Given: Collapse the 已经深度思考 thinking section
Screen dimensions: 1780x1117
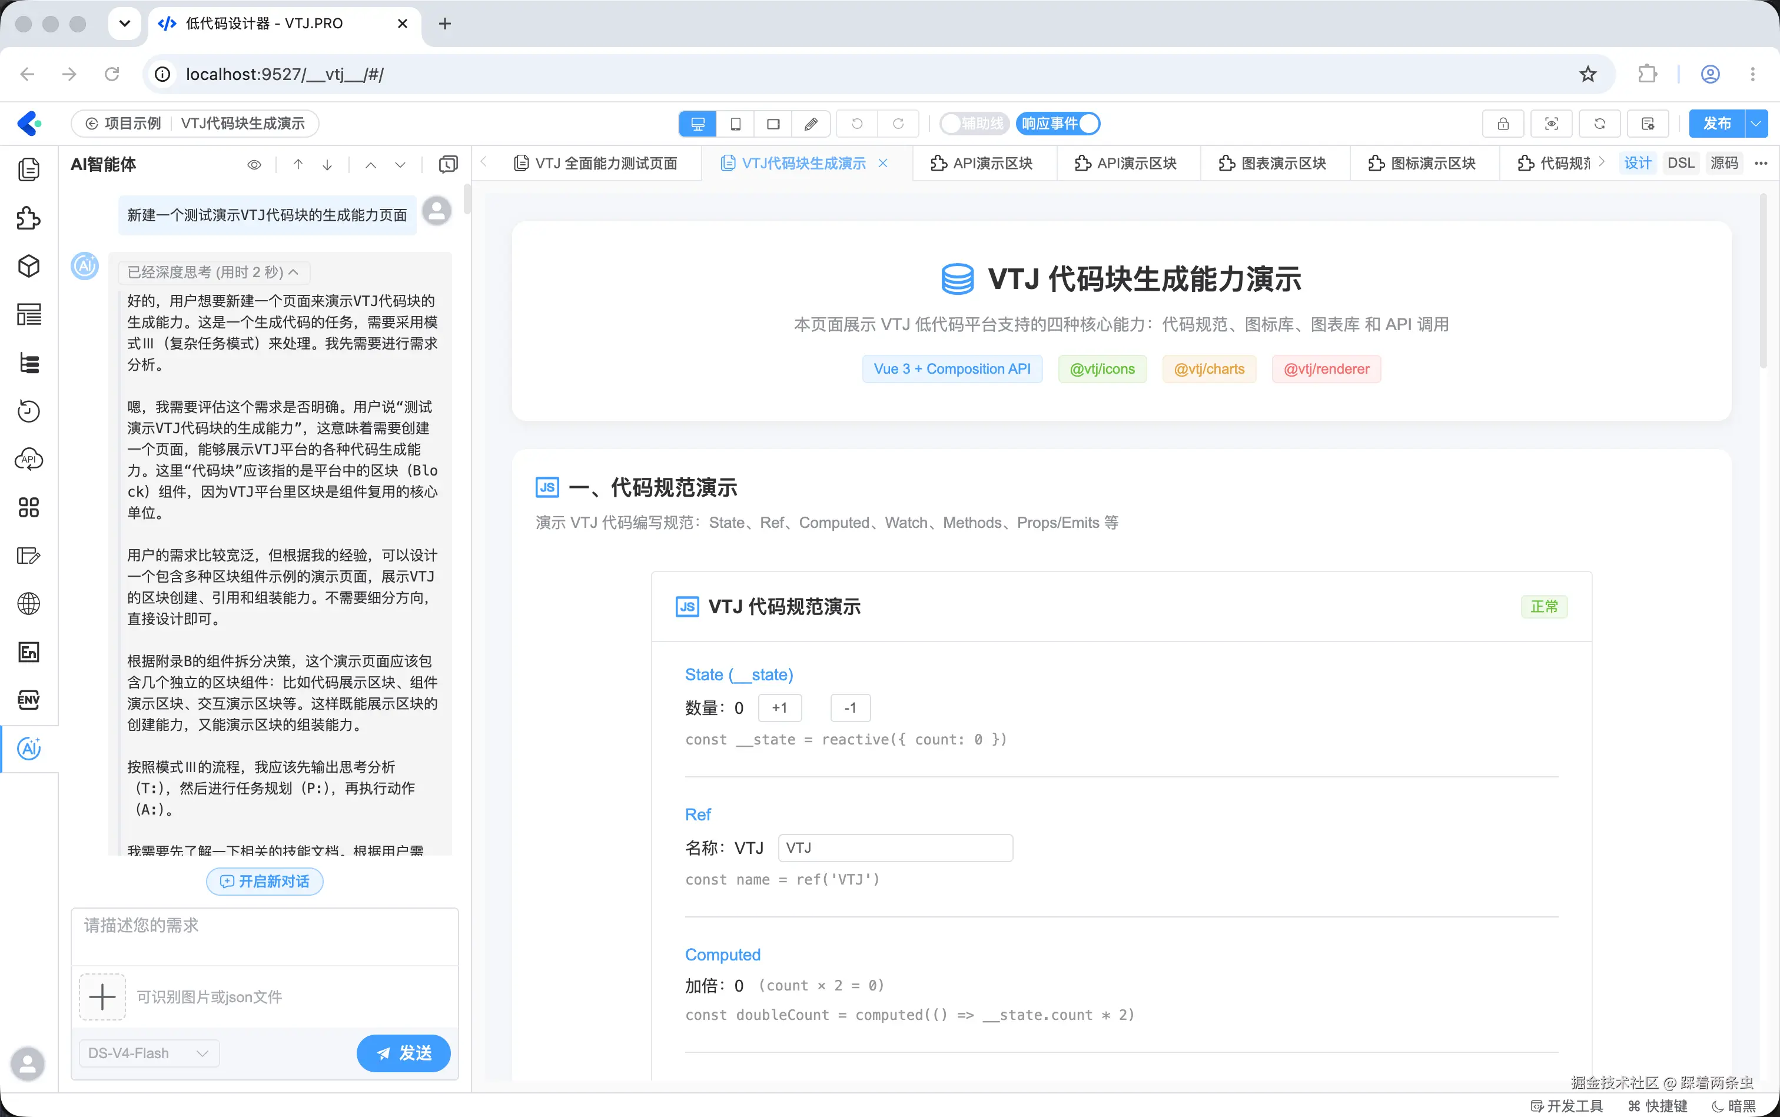Looking at the screenshot, I should point(214,272).
